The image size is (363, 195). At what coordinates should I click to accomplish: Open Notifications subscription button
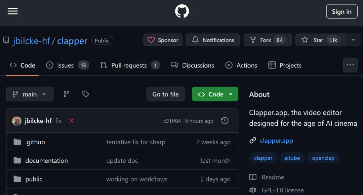click(213, 40)
